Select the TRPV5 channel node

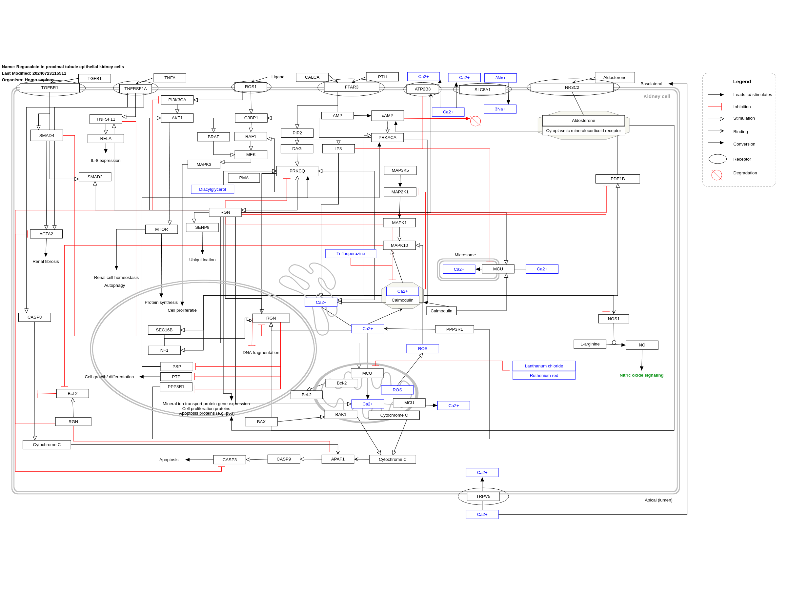coord(484,497)
